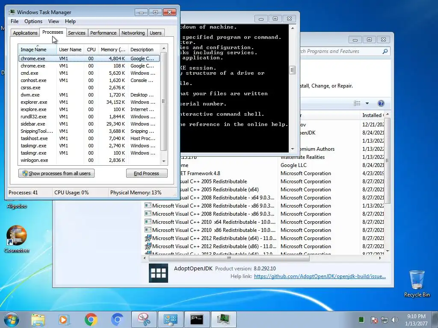This screenshot has width=438, height=328.
Task: Click the Command Prompt vertical scroll thumb
Action: click(292, 70)
